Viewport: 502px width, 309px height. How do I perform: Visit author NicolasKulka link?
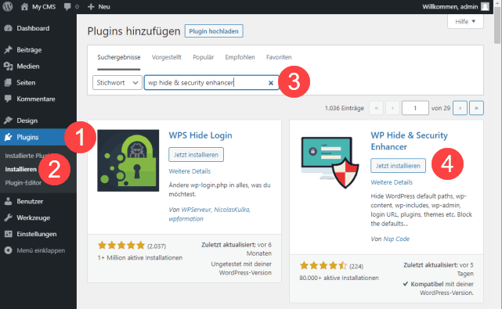click(x=232, y=210)
